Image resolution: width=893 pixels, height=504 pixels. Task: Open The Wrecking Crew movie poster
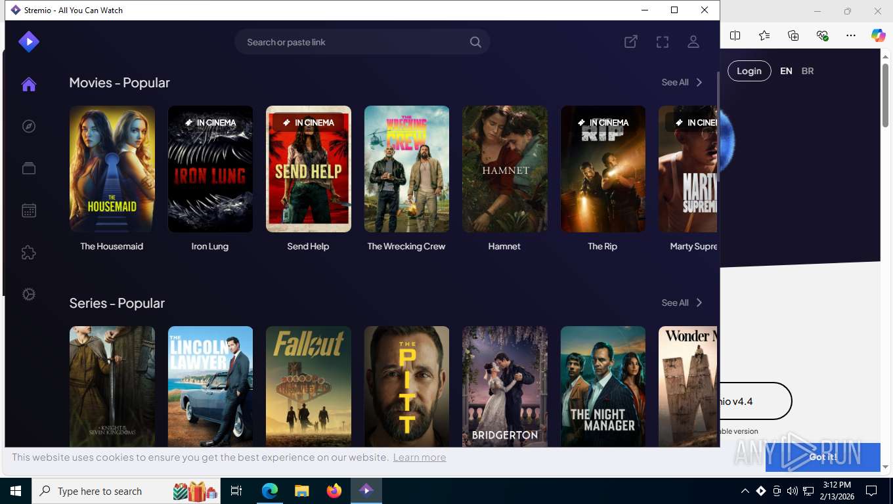406,169
